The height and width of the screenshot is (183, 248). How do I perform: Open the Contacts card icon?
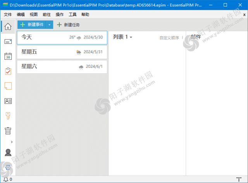[x=8, y=101]
